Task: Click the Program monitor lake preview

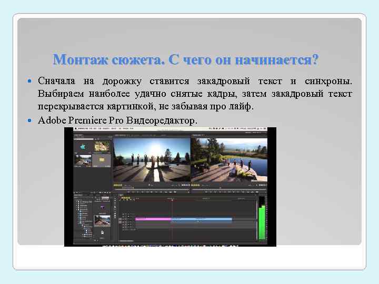Action: tap(229, 160)
